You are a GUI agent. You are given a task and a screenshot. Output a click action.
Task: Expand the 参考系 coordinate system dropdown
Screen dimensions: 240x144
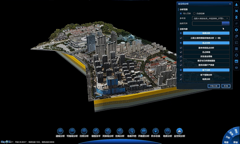click(x=211, y=18)
